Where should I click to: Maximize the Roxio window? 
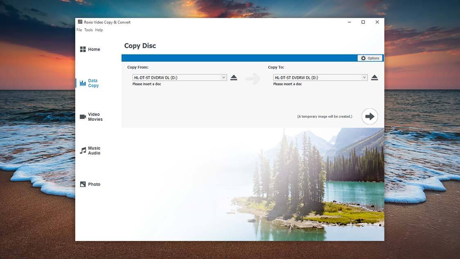(363, 22)
